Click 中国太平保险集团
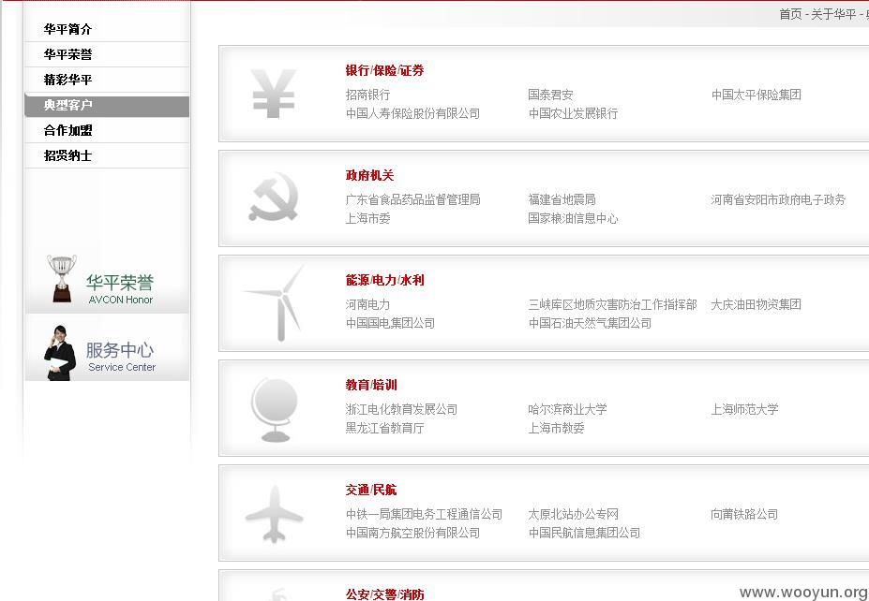Image resolution: width=869 pixels, height=601 pixels. point(756,95)
